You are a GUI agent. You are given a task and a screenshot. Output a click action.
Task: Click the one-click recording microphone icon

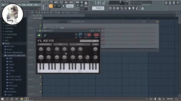coord(174,3)
